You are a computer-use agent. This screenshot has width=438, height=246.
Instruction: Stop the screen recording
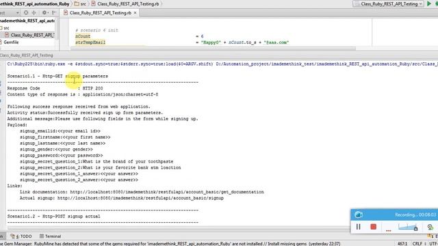tap(374, 227)
